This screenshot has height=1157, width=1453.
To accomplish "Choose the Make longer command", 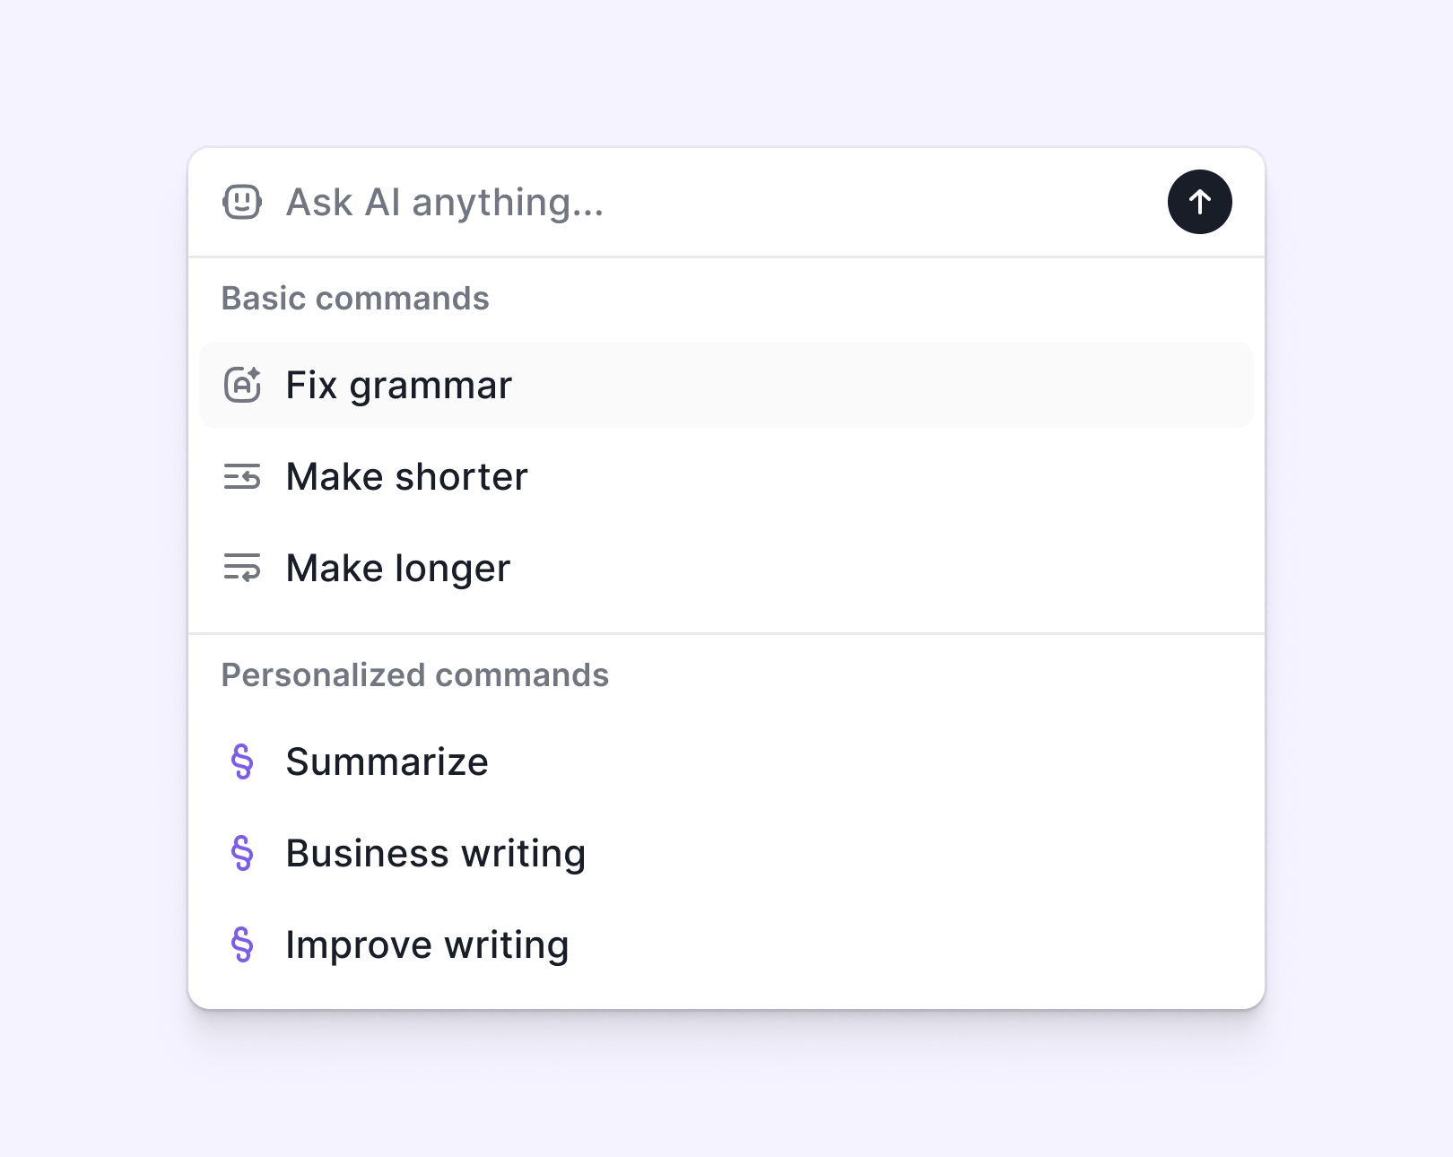I will [x=397, y=568].
